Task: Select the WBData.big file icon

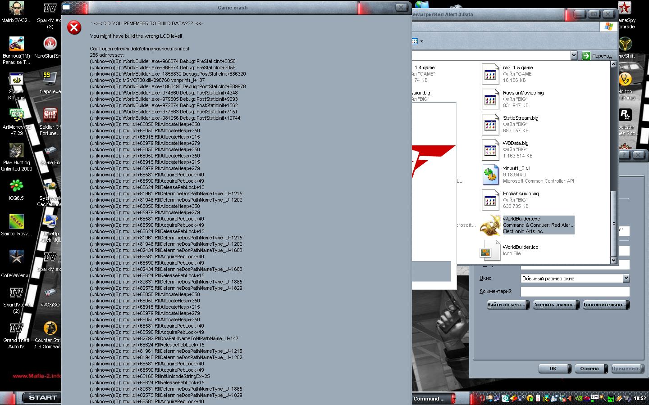Action: click(490, 149)
